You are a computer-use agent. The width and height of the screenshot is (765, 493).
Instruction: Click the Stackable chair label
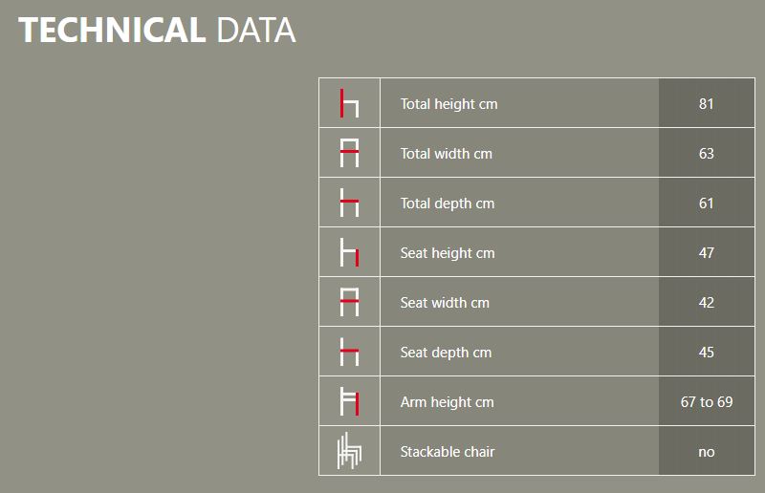(448, 452)
